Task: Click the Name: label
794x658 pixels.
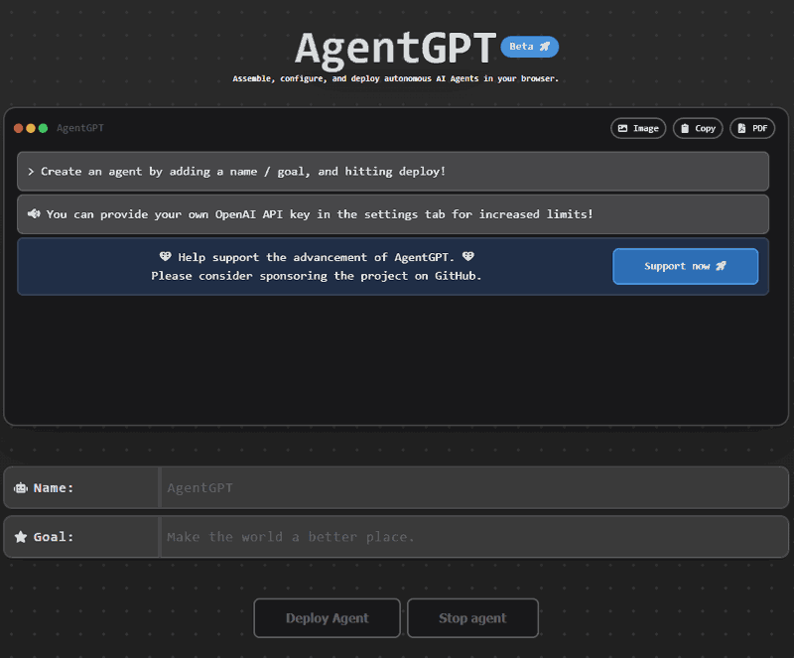Action: pos(54,488)
